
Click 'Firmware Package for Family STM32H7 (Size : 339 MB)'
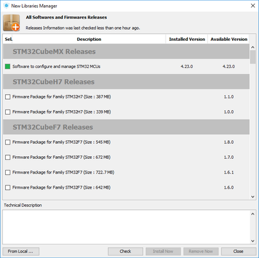point(62,112)
